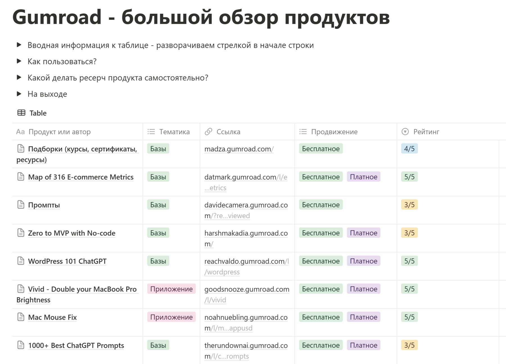Click the Базы tag in WordPress 101 ChatGPT row
This screenshot has height=364, width=506.
point(158,261)
